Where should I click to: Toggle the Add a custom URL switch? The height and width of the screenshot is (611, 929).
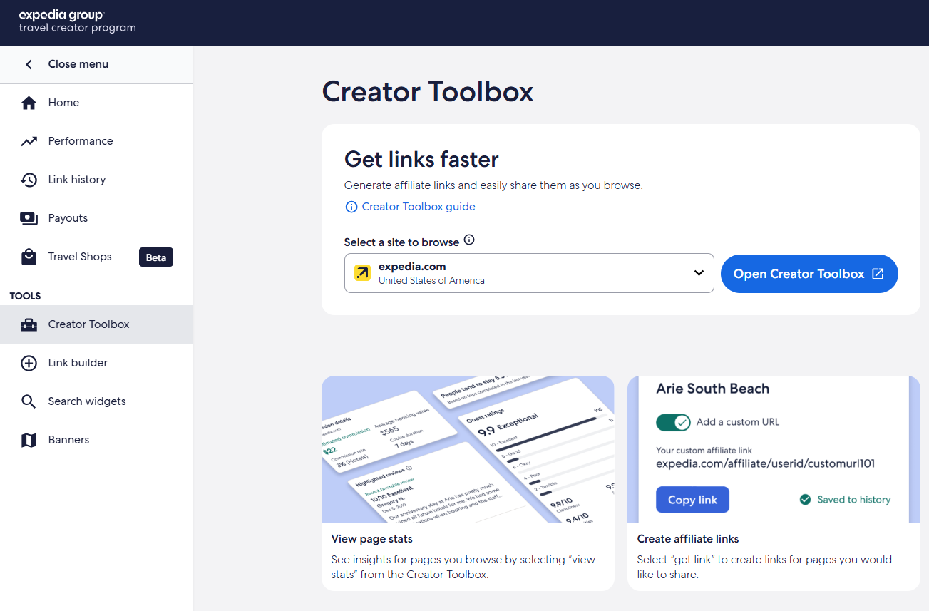point(673,422)
